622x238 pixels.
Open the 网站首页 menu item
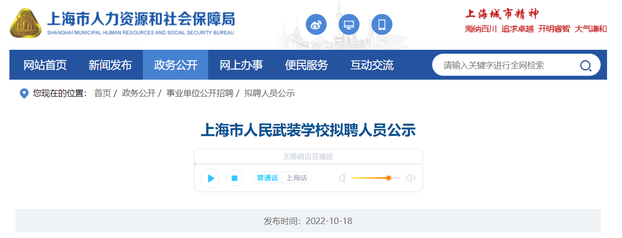tap(45, 65)
